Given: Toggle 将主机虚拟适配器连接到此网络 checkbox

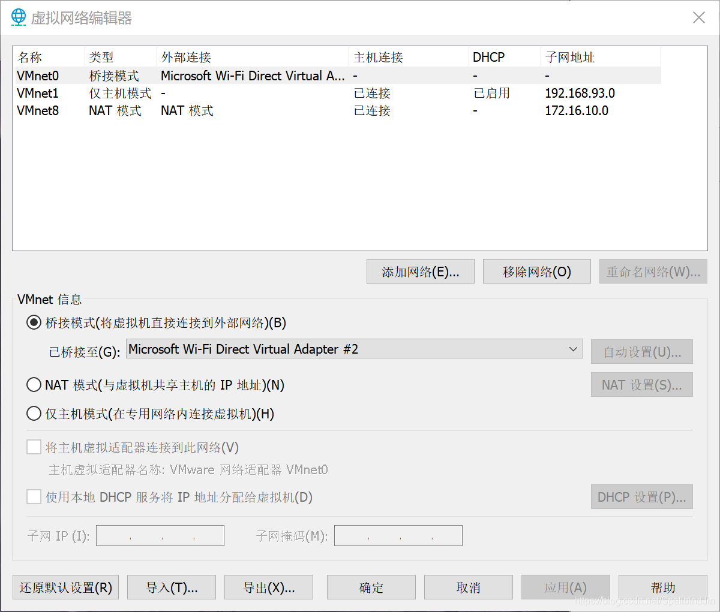Looking at the screenshot, I should point(34,447).
